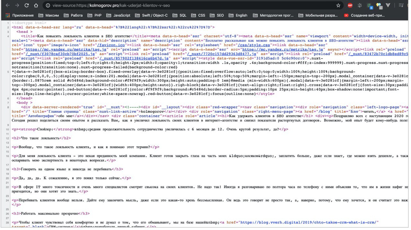This screenshot has height=230, width=411.
Task: Open the Мобильная разра... bookmarks folder
Action: 318,15
